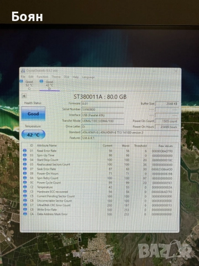The width and height of the screenshot is (199, 266).
Task: Open the Edit menu
Action: click(31, 76)
